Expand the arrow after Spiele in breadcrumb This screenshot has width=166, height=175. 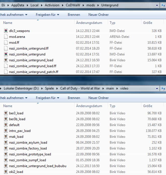click(57, 89)
